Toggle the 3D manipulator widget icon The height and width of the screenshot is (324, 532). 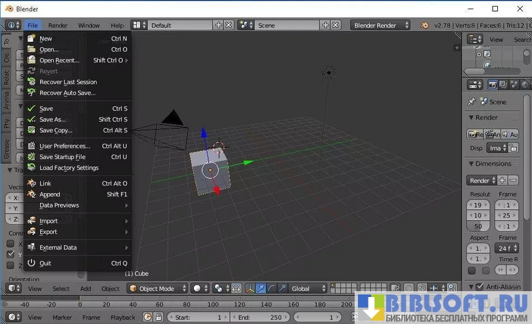pos(250,289)
